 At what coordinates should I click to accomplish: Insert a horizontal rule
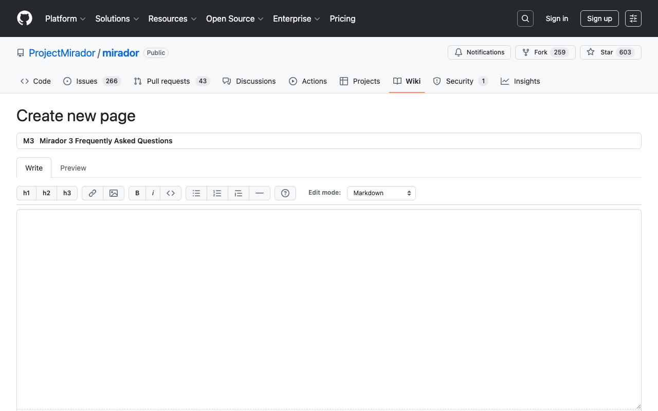pyautogui.click(x=260, y=193)
